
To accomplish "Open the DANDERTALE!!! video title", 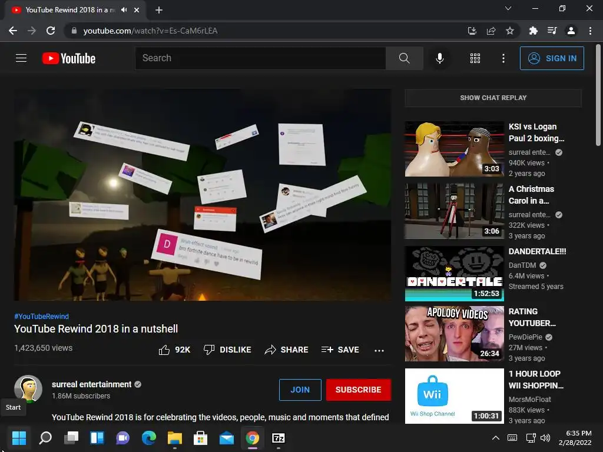I will coord(537,251).
